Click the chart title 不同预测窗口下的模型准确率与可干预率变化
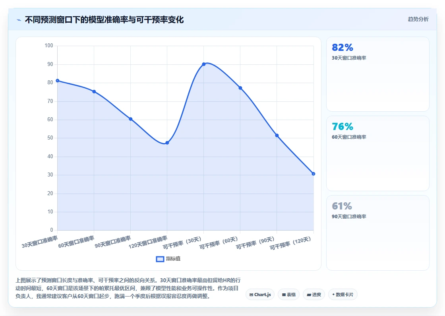Viewport: 445px width, 316px height. 104,20
